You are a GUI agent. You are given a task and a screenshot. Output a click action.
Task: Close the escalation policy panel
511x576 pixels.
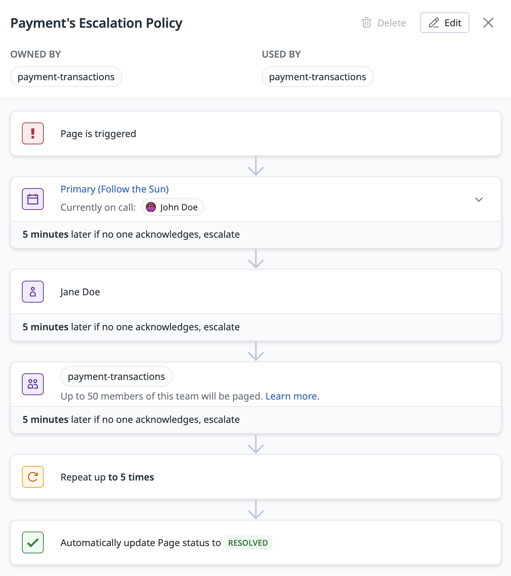(488, 23)
